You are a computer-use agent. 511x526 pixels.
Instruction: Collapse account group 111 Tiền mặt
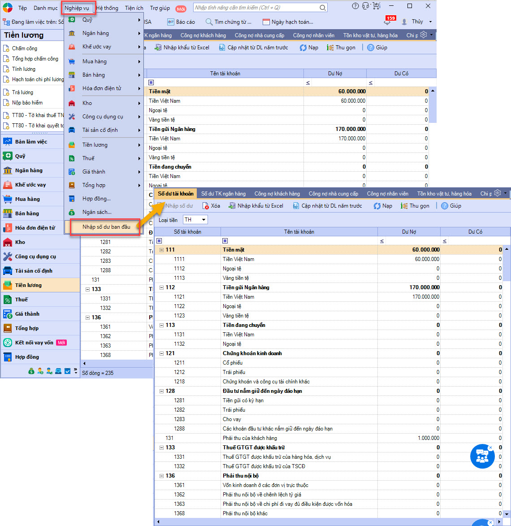[x=161, y=250]
